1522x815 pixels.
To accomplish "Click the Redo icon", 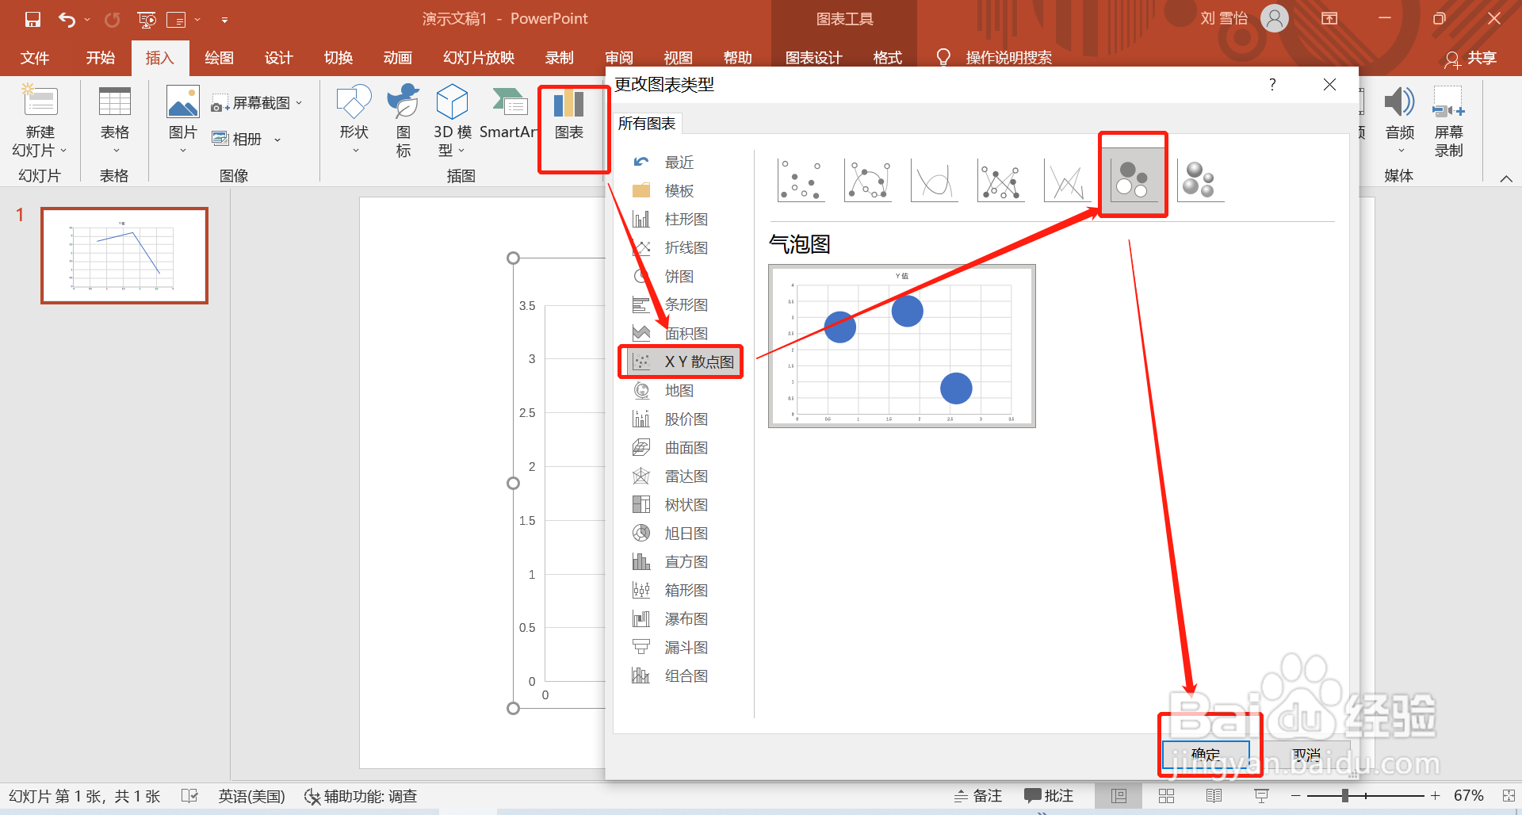I will [113, 19].
